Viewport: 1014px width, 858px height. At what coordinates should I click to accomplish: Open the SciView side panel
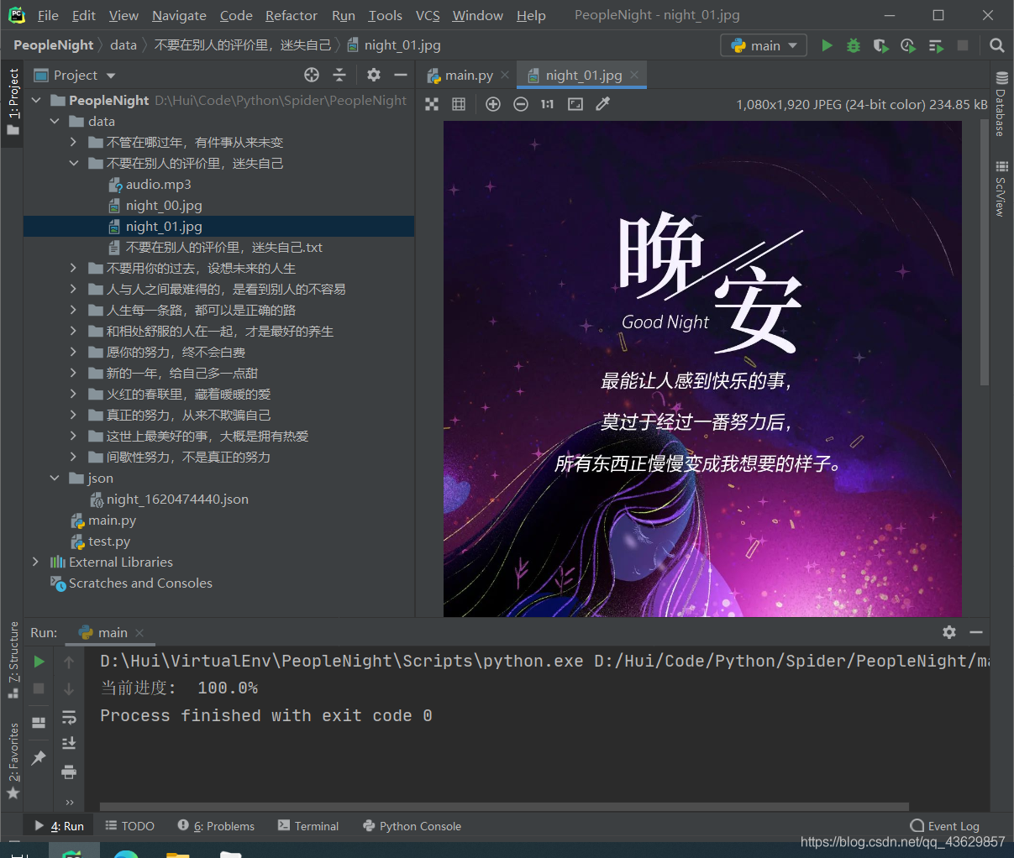pos(1001,189)
